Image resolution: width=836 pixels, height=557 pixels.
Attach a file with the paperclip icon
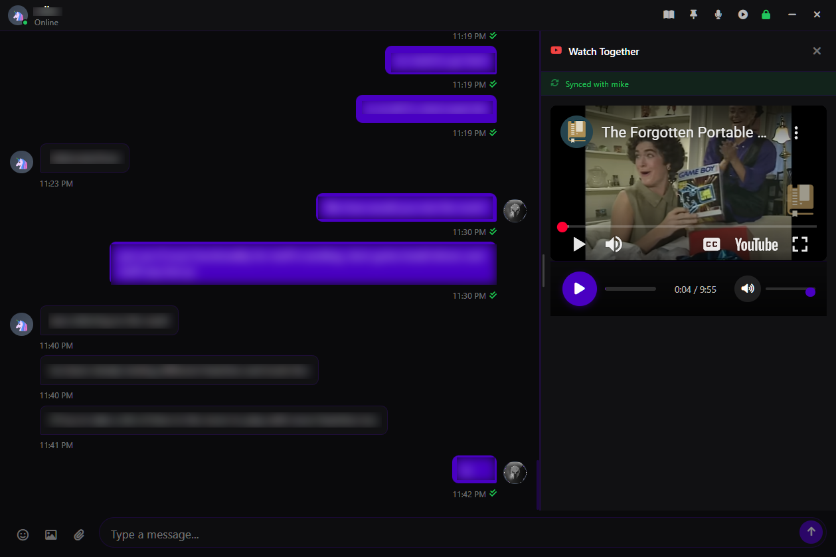click(x=79, y=534)
